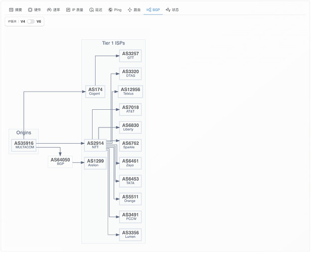Select the AS1299 Arelion node

(x=95, y=163)
